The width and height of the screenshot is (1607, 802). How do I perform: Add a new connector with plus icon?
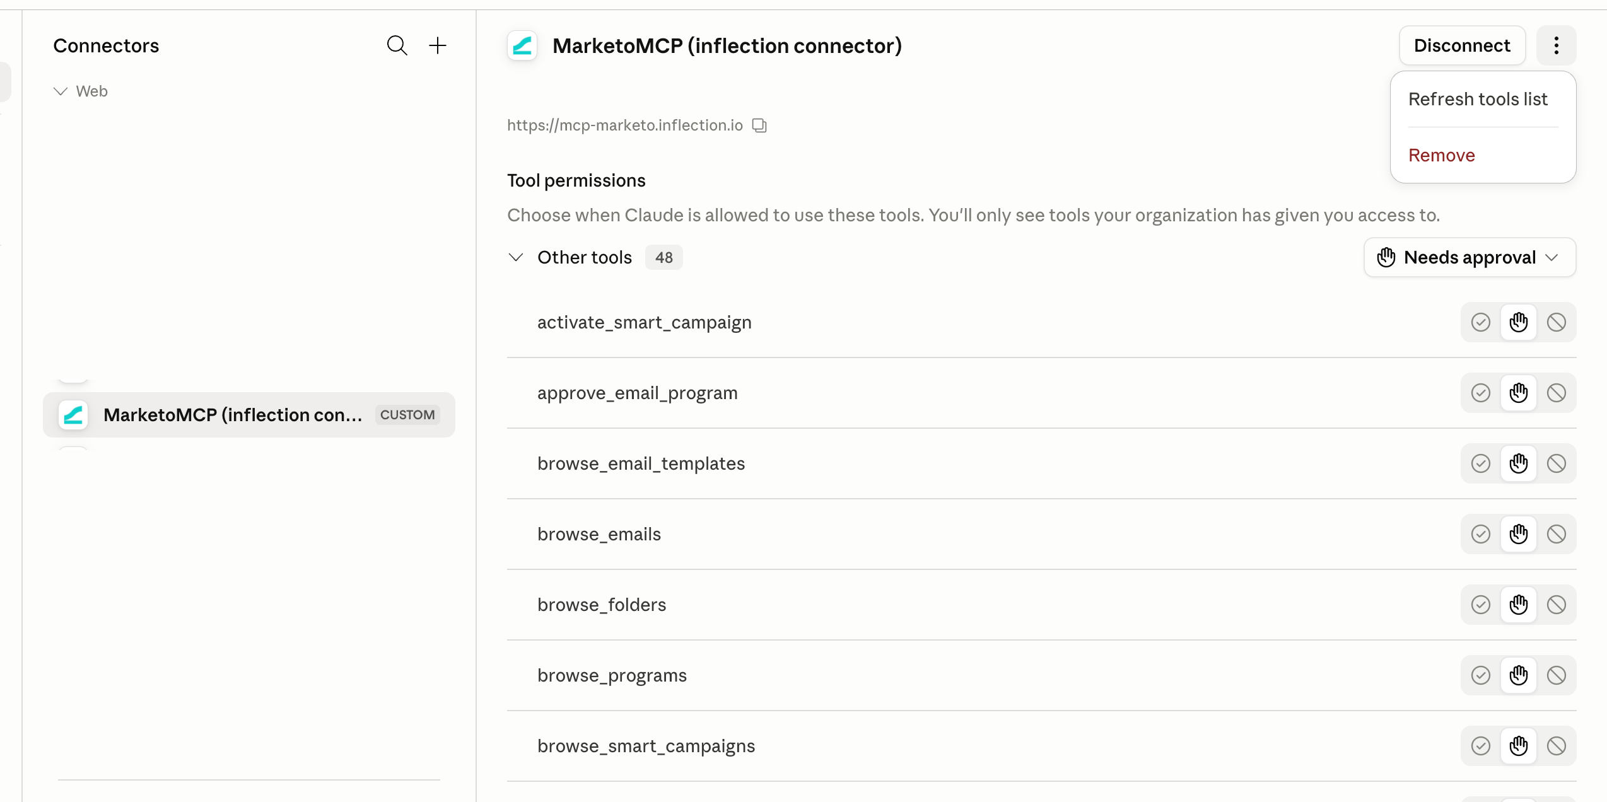tap(438, 45)
